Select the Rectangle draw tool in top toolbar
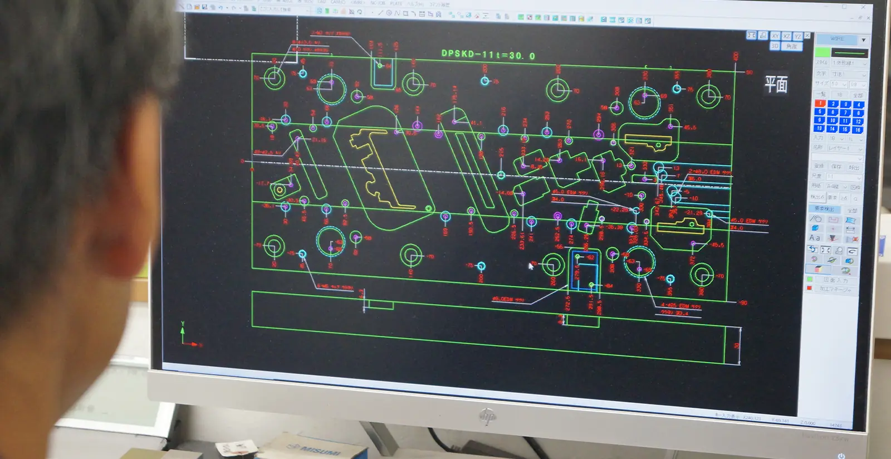 (x=405, y=13)
